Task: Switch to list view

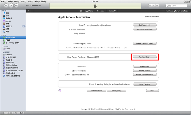Action: coord(150,6)
